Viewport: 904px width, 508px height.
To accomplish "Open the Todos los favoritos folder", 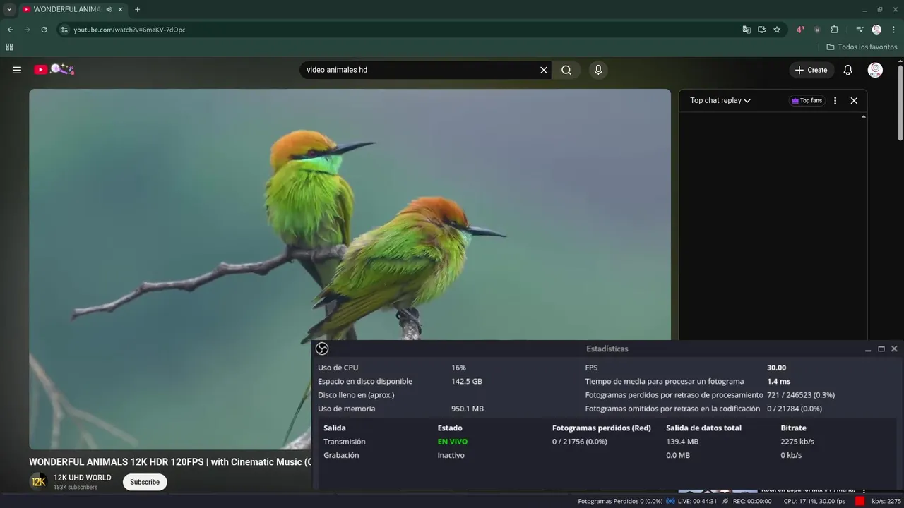I will [x=862, y=47].
